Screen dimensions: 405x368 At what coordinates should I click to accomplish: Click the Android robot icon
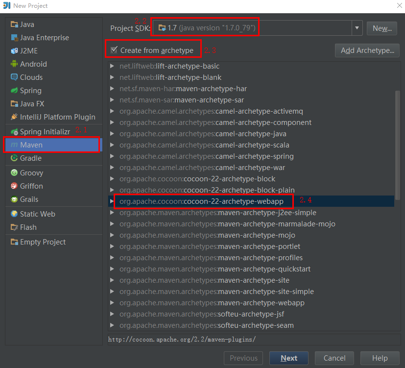coord(14,64)
